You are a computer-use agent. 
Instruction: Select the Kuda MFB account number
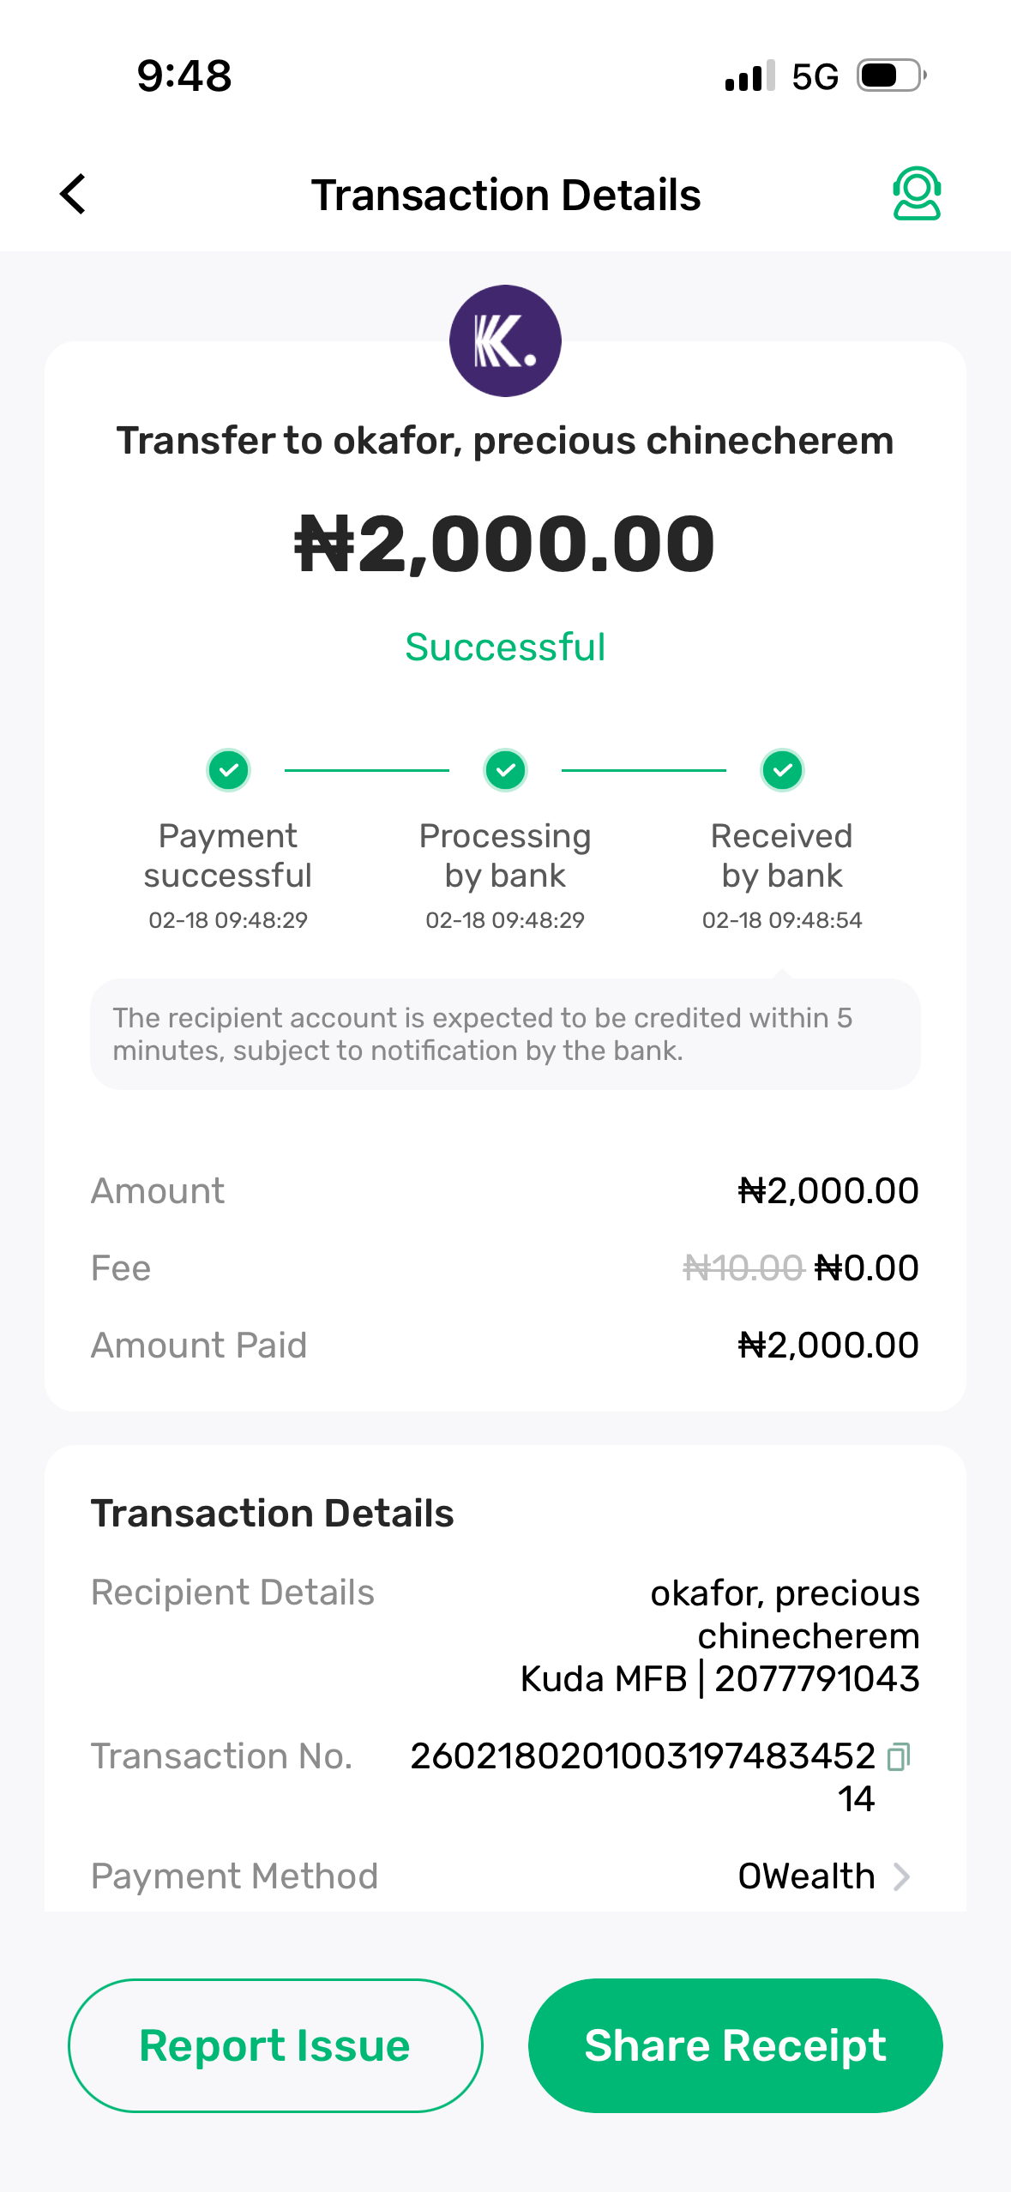click(816, 1678)
